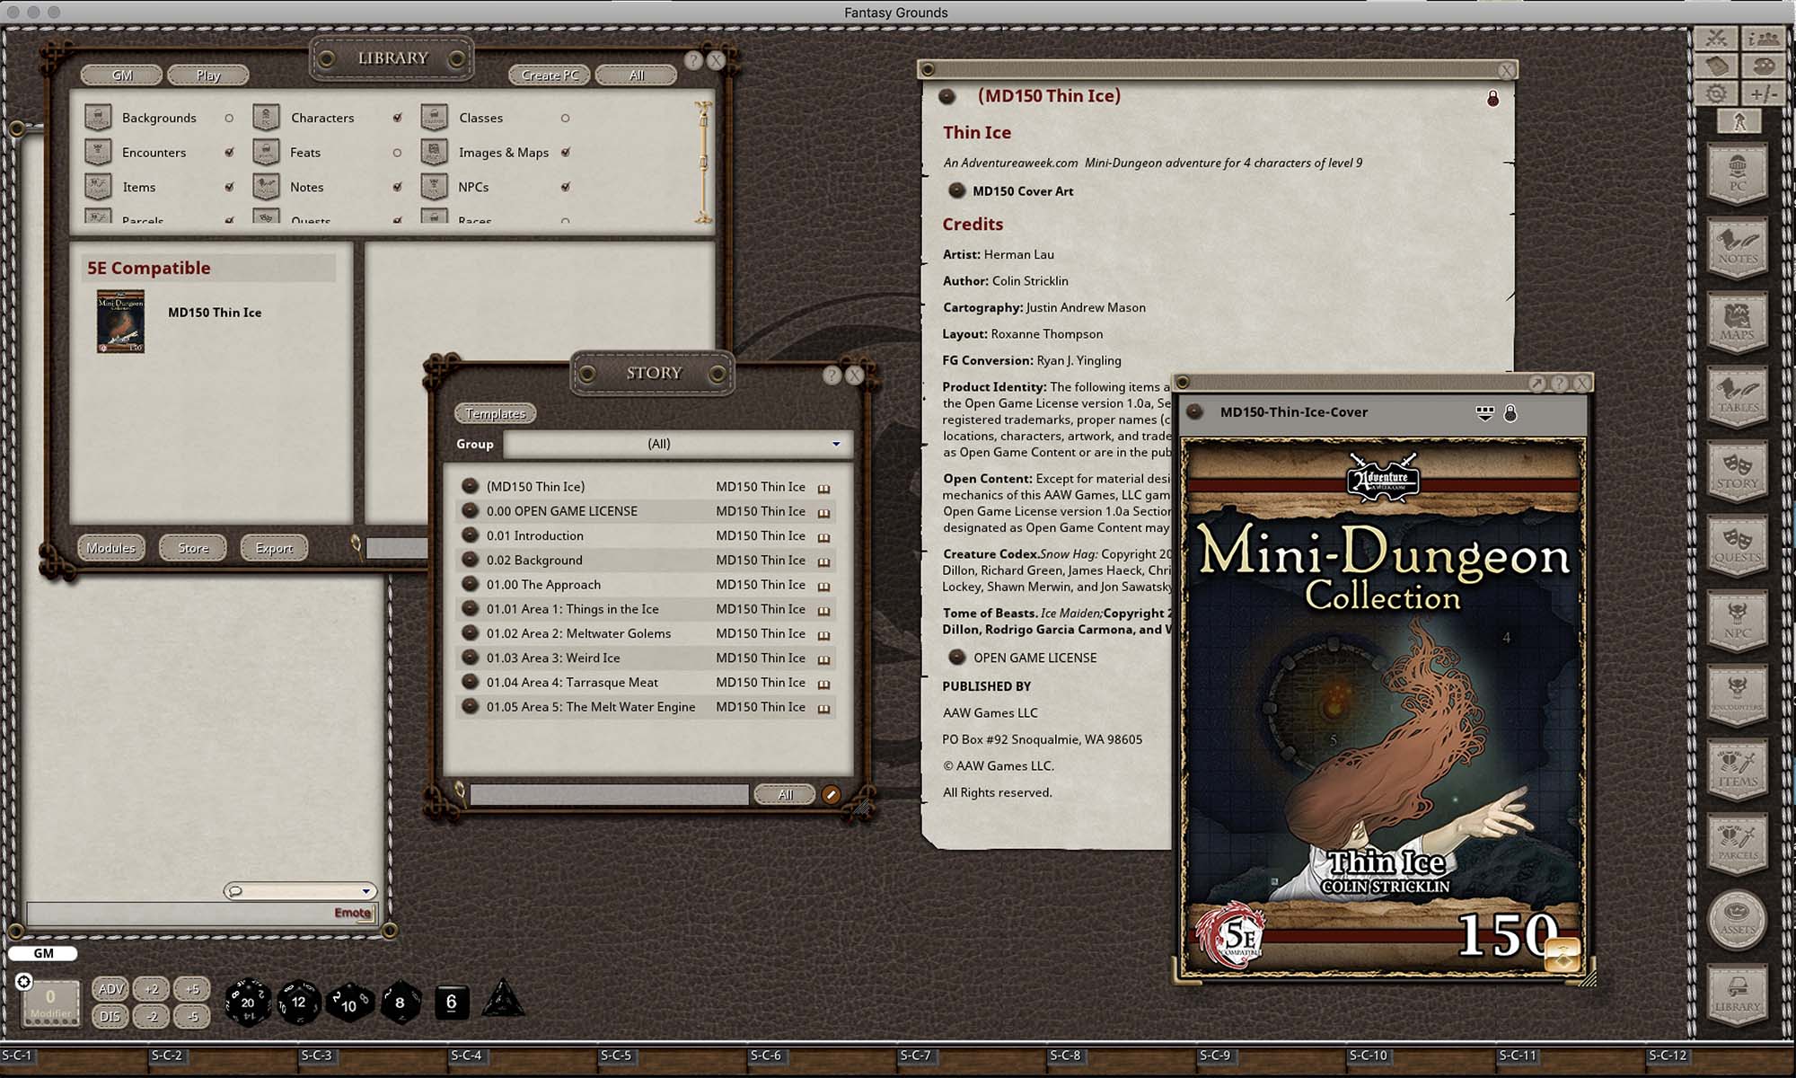
Task: Toggle edit mode pencil in Story window
Action: click(x=831, y=794)
